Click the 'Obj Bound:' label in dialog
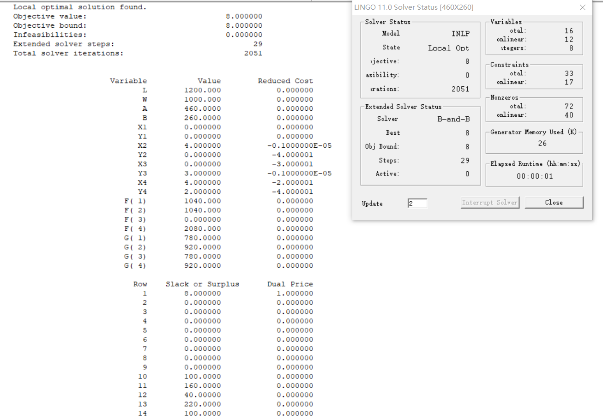This screenshot has width=603, height=420. [x=382, y=147]
